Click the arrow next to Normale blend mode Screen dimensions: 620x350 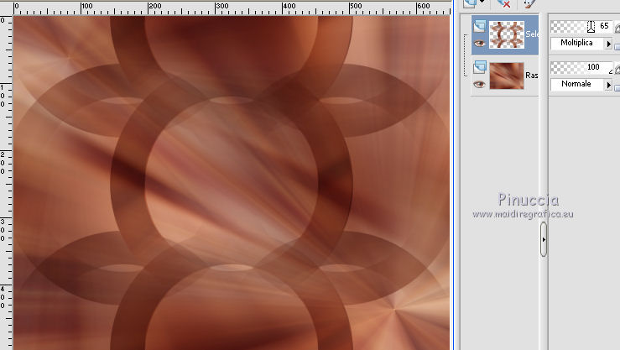608,85
